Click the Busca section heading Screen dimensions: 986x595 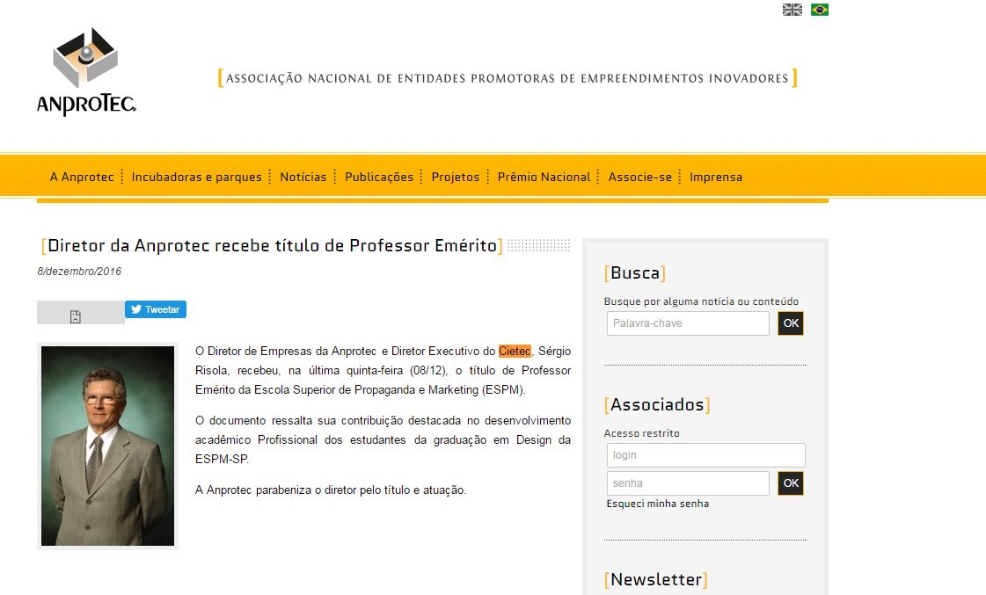(x=635, y=273)
